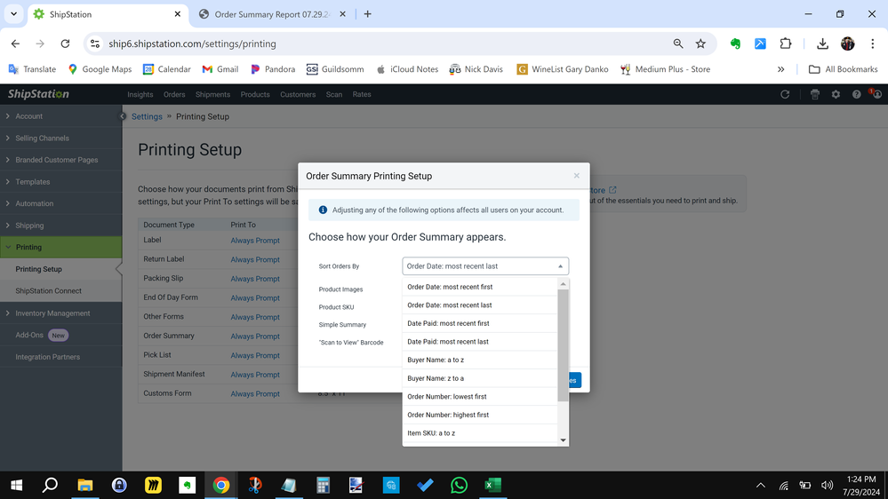The image size is (888, 499).
Task: Close the Order Summary Printing Setup dialog
Action: pyautogui.click(x=576, y=176)
